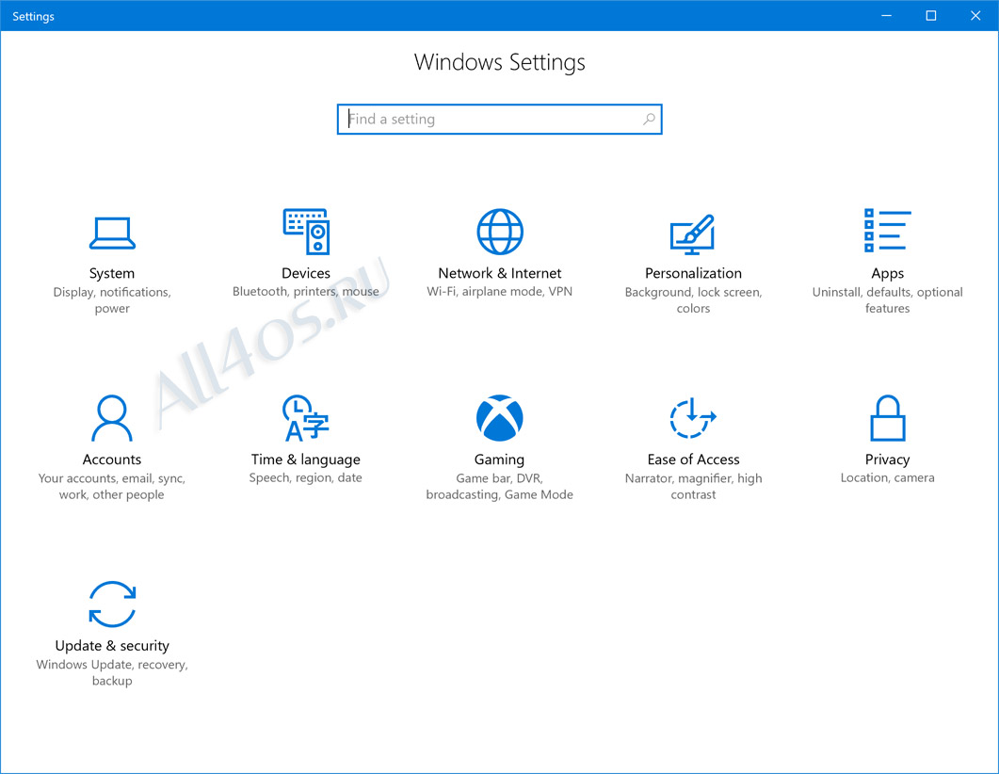
Task: Maximize the Settings window
Action: coord(931,15)
